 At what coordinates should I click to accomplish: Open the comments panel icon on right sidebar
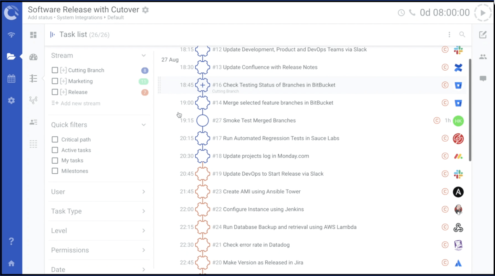click(x=483, y=79)
